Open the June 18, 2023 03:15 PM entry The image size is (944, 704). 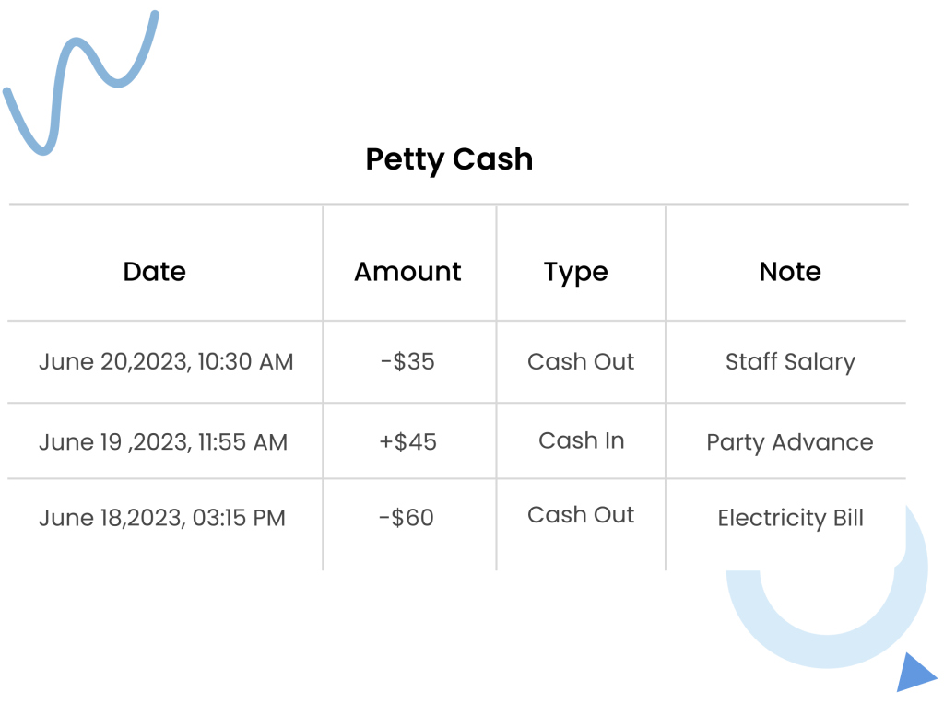pos(162,518)
